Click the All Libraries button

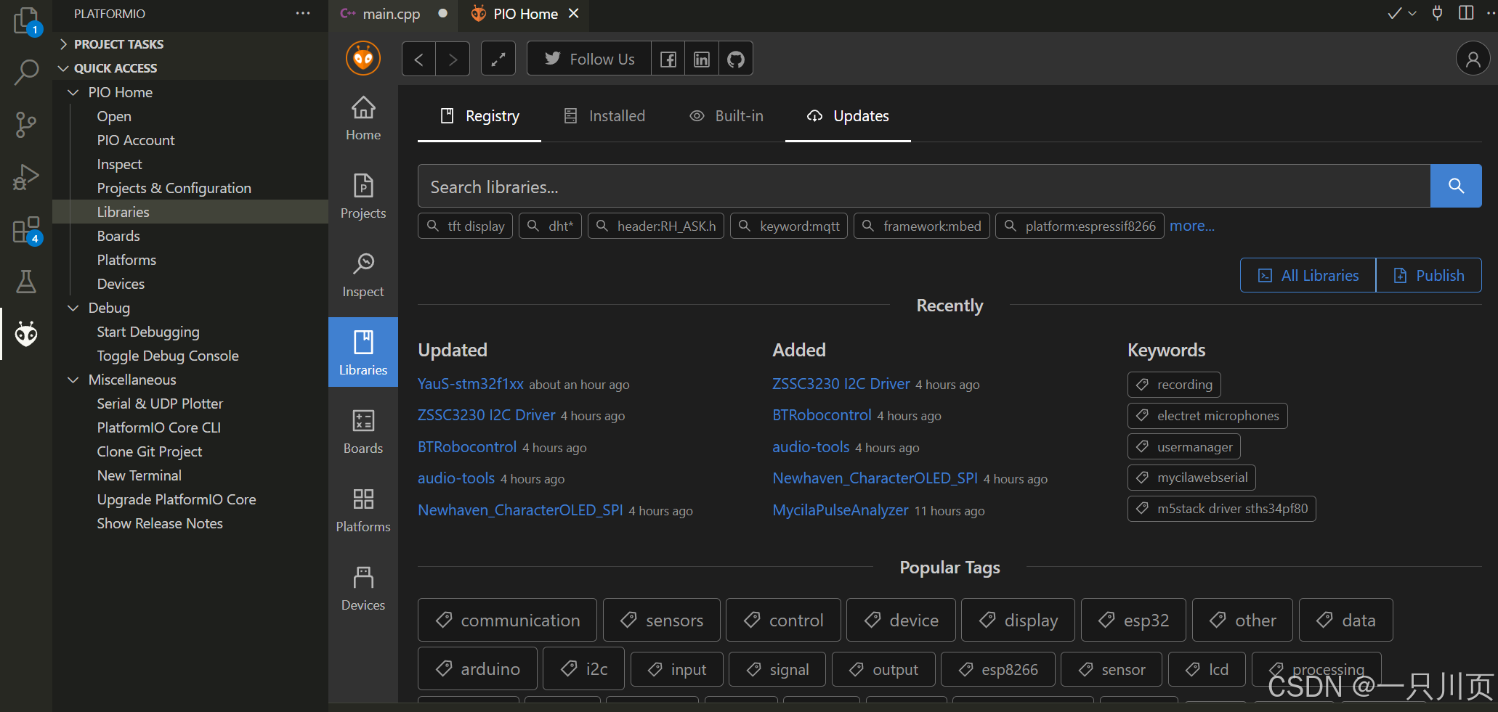[x=1308, y=275]
